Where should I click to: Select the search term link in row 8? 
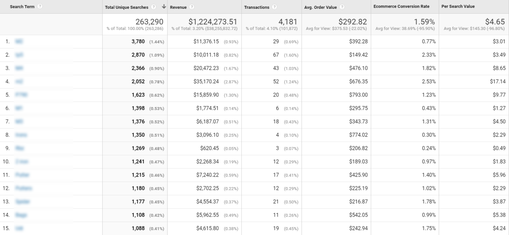[x=21, y=135]
